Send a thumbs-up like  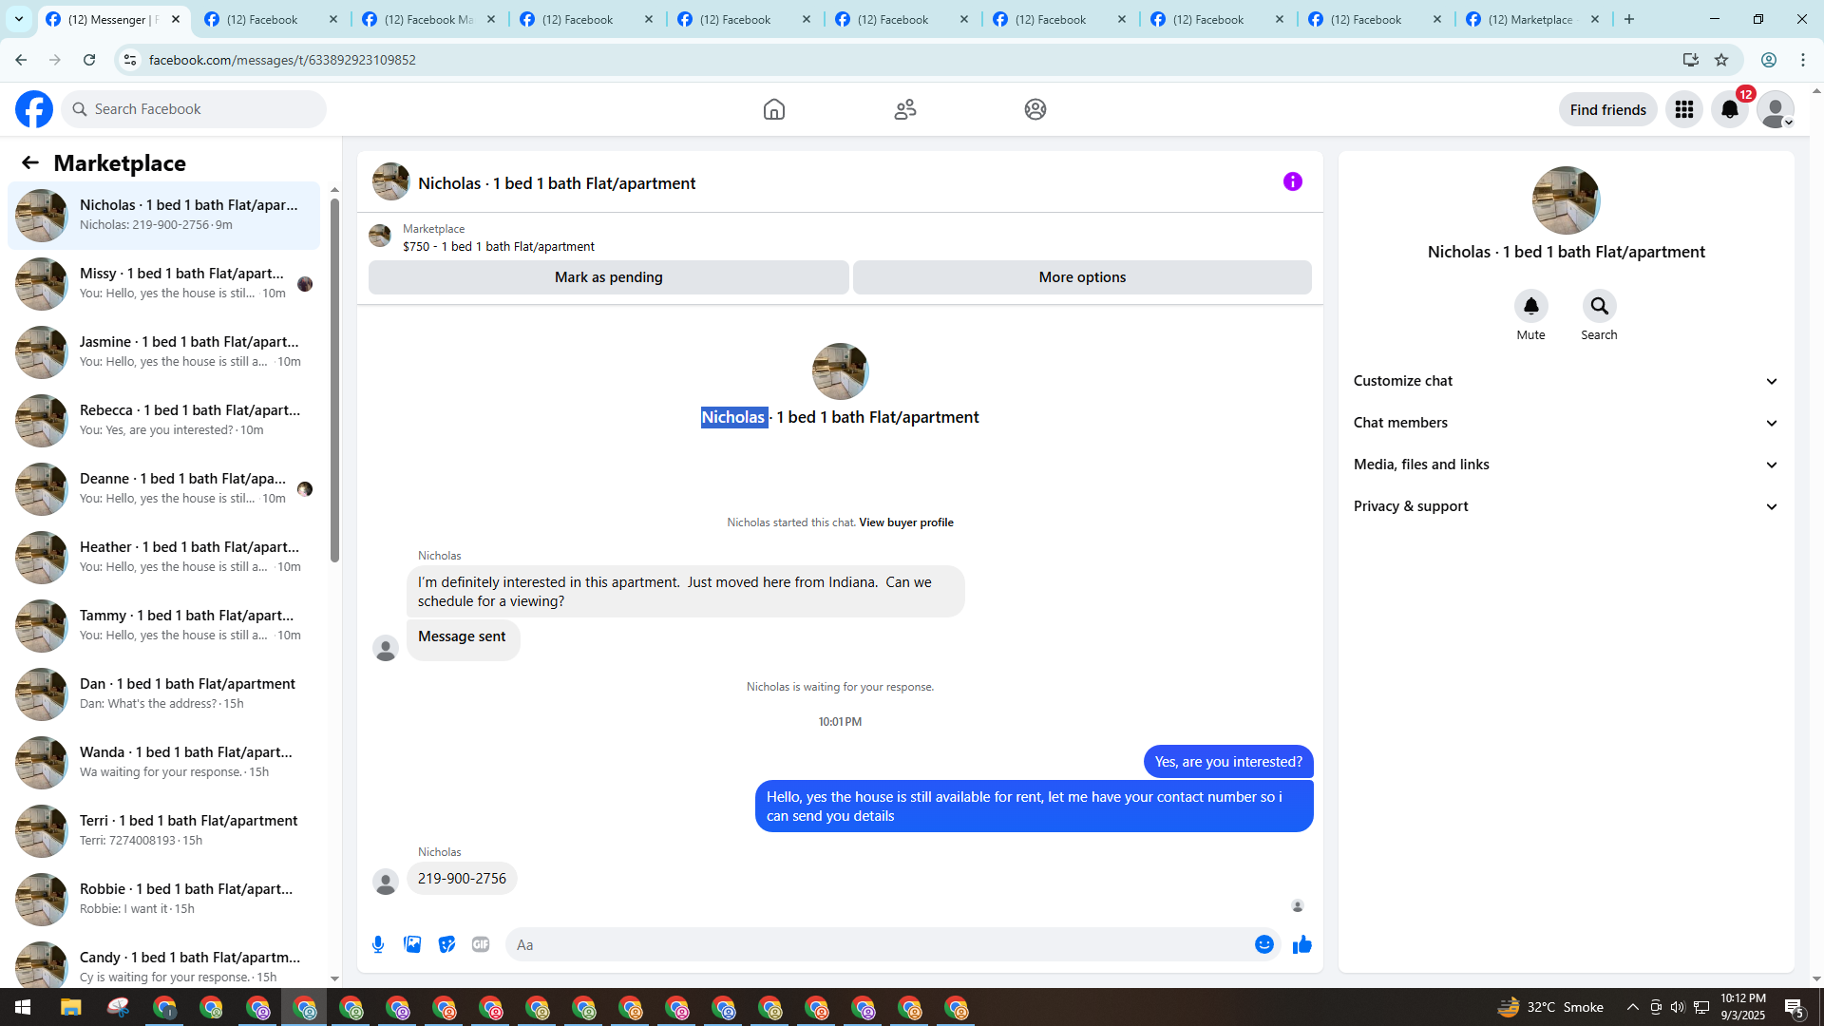pyautogui.click(x=1302, y=944)
